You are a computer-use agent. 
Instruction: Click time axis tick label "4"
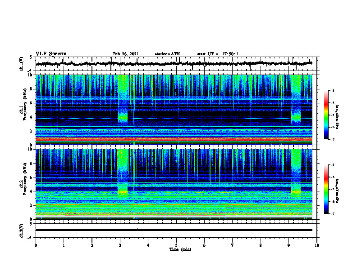coord(148,245)
